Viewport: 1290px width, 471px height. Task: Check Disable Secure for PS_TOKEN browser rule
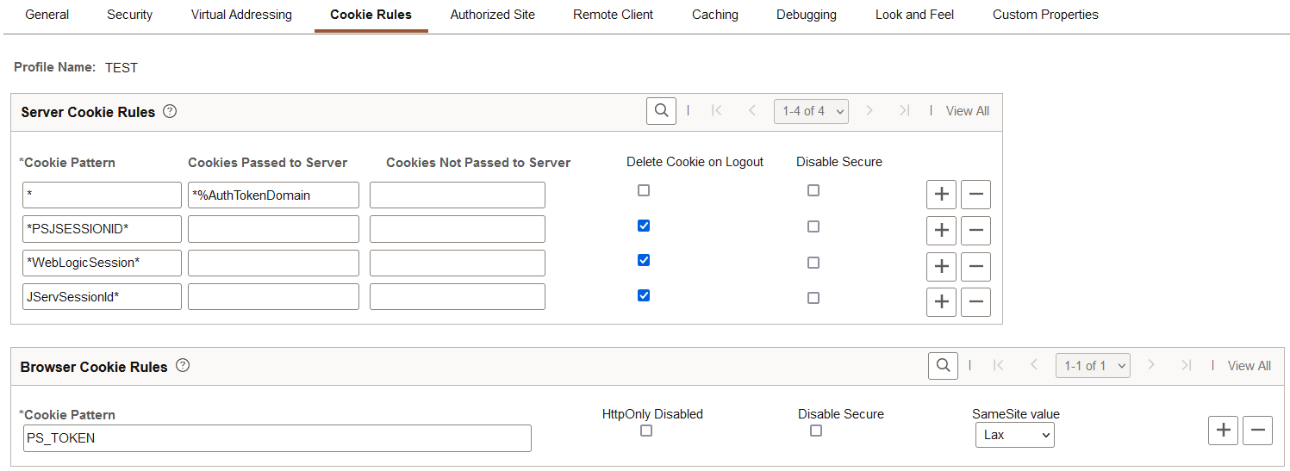click(x=816, y=431)
